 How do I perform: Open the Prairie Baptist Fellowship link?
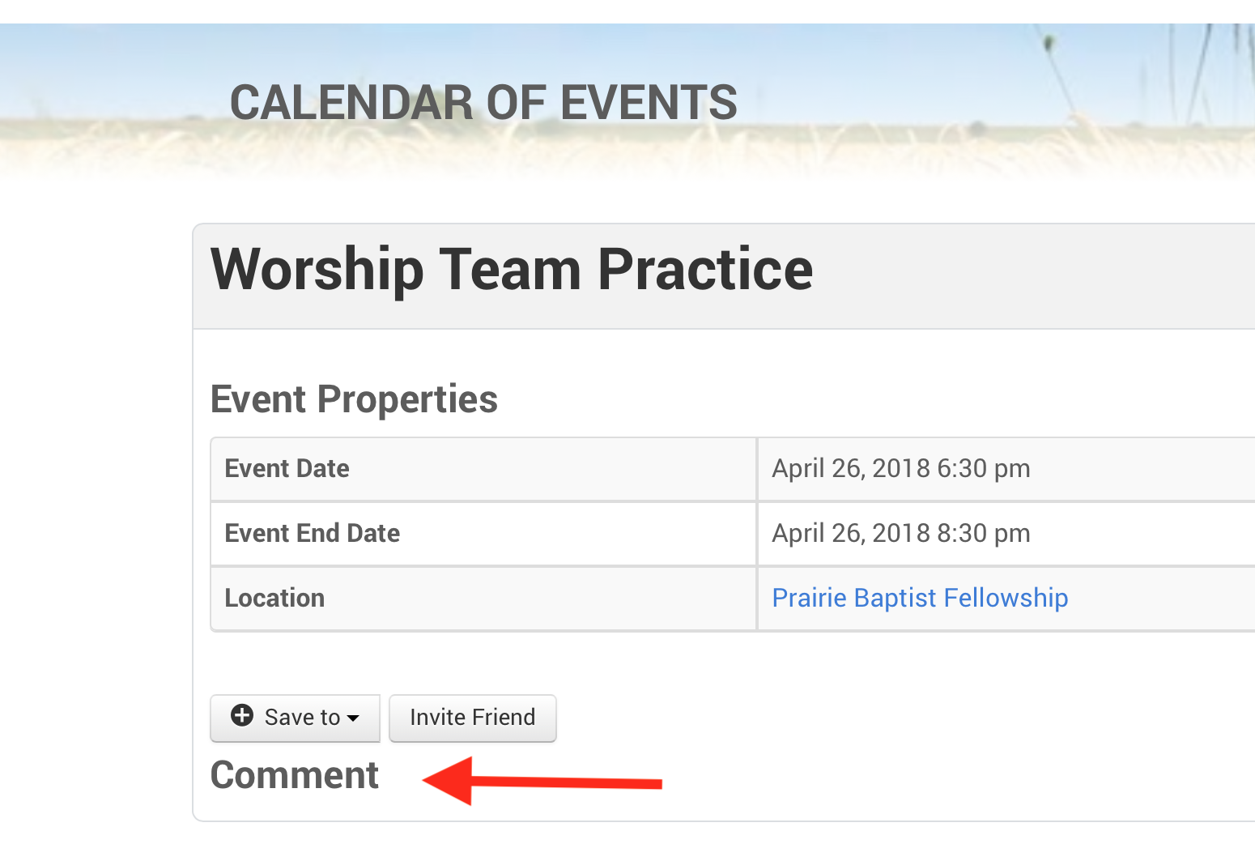[x=920, y=598]
